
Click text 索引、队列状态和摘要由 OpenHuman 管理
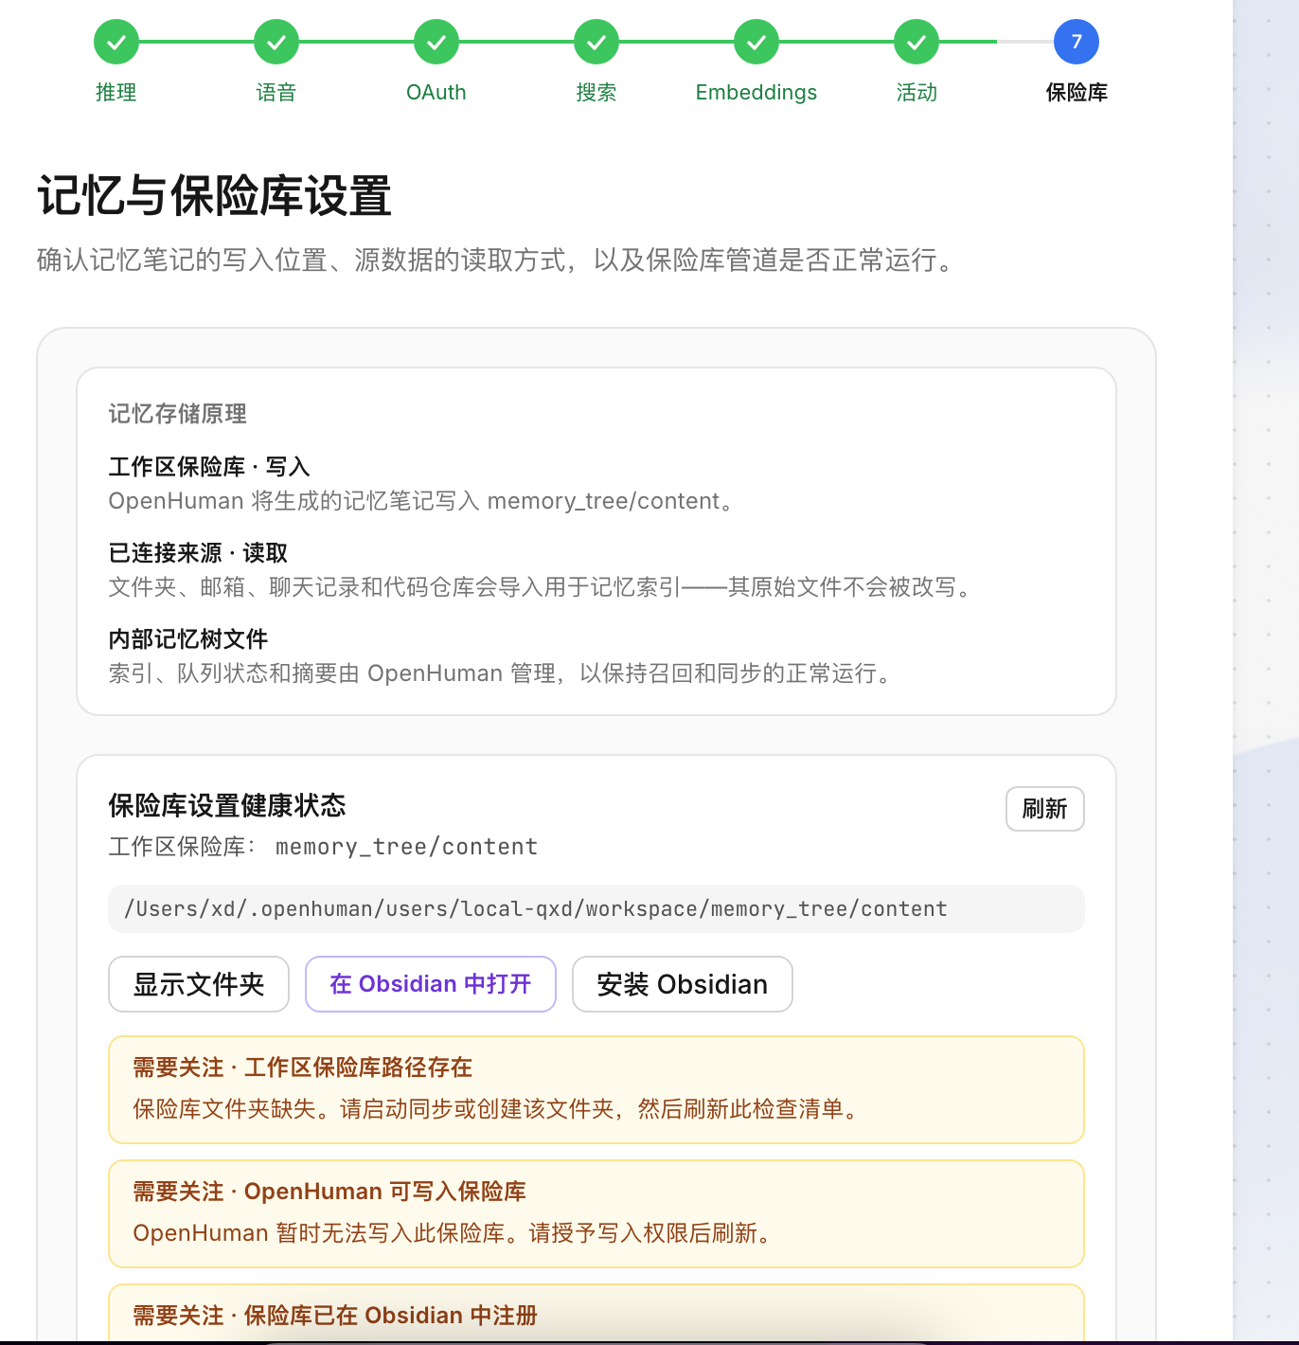503,673
